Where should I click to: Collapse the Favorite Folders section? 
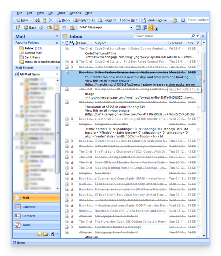point(57,43)
